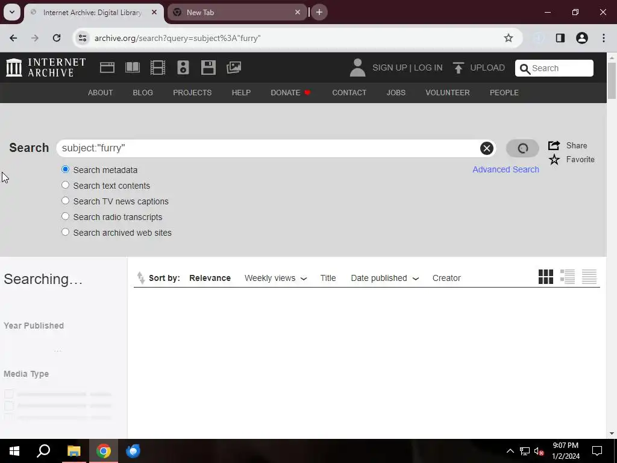Sort results by Relevance
The width and height of the screenshot is (617, 463).
click(210, 278)
